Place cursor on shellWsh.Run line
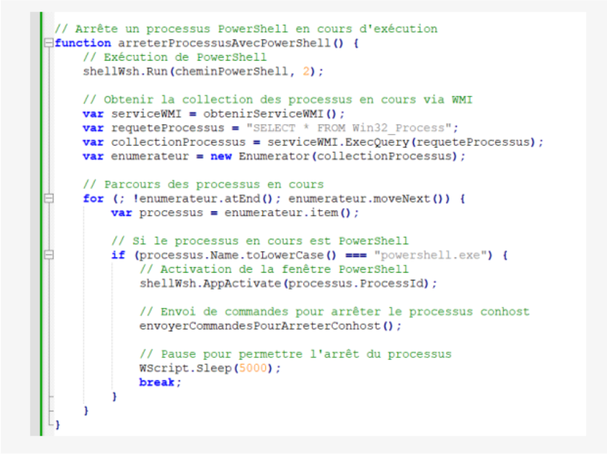 203,71
